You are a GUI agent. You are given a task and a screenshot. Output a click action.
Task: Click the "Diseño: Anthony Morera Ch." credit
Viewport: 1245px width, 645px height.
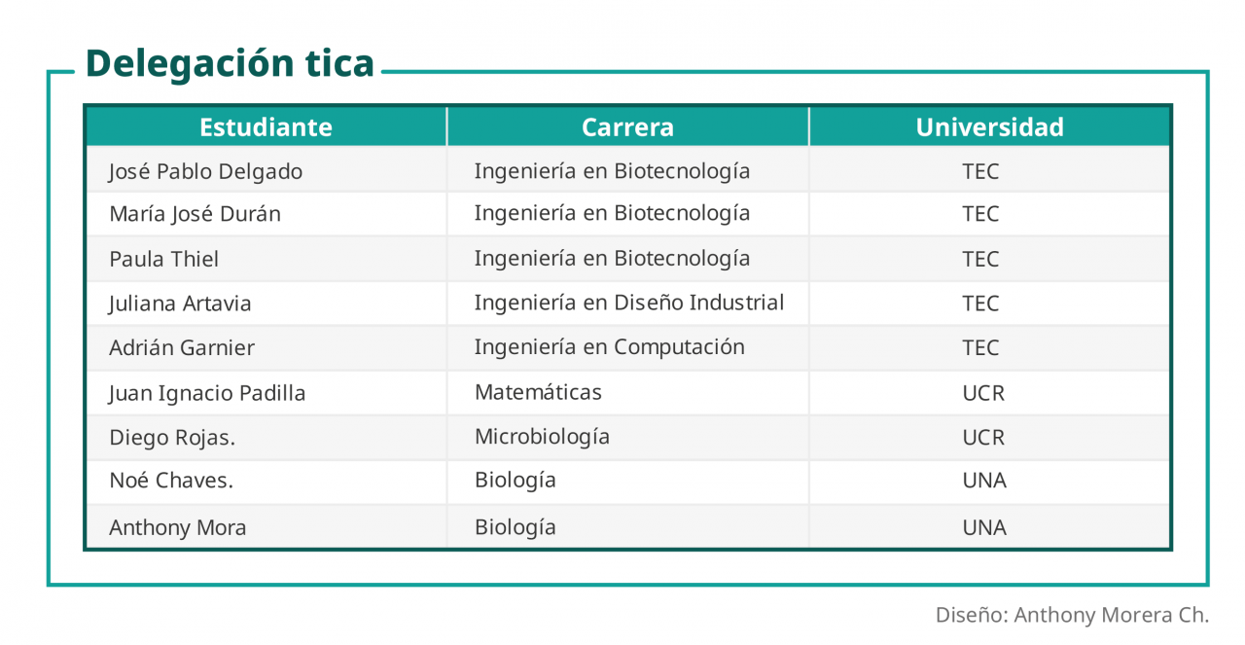click(x=1072, y=616)
